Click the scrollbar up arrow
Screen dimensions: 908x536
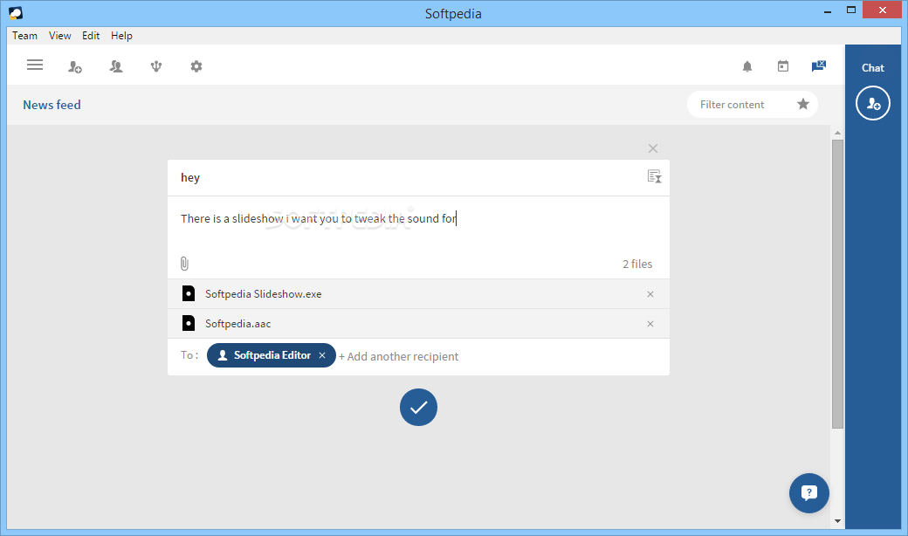pyautogui.click(x=837, y=133)
